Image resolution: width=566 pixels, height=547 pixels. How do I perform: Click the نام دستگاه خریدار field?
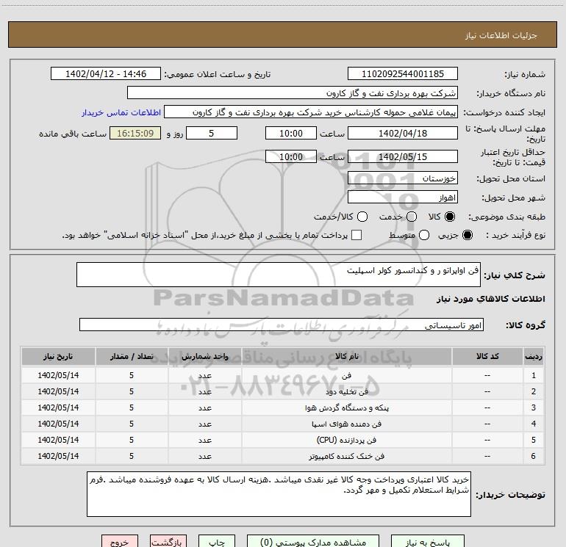point(293,93)
